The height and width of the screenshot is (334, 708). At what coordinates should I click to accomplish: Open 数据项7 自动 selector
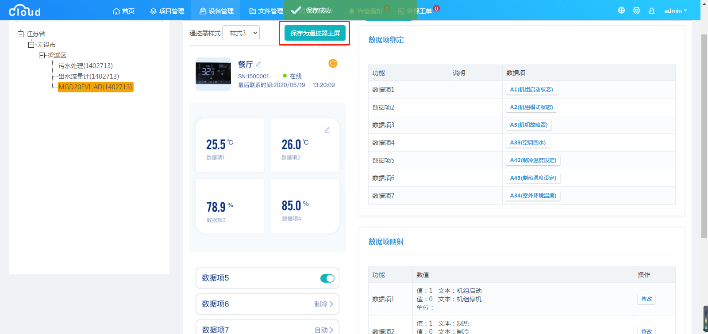tap(267, 327)
